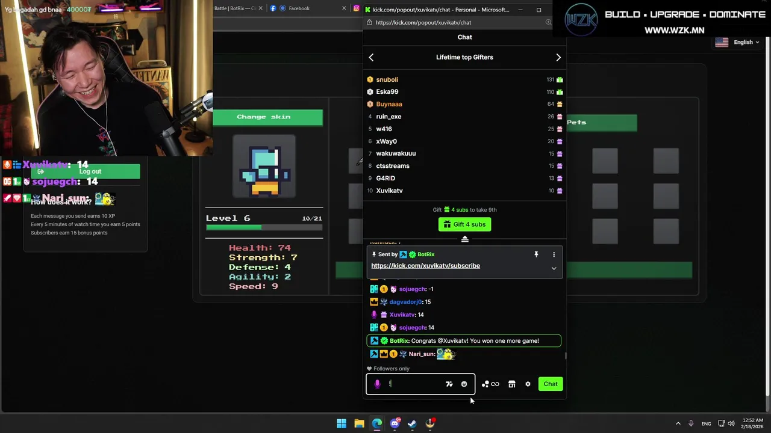Image resolution: width=771 pixels, height=433 pixels.
Task: Click the Gift 4 subs button
Action: (464, 224)
